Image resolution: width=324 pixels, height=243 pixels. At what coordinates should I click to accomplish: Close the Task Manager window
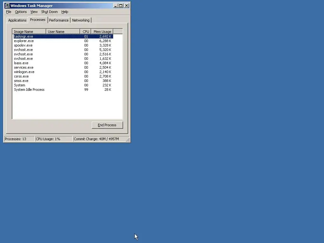[x=127, y=6]
